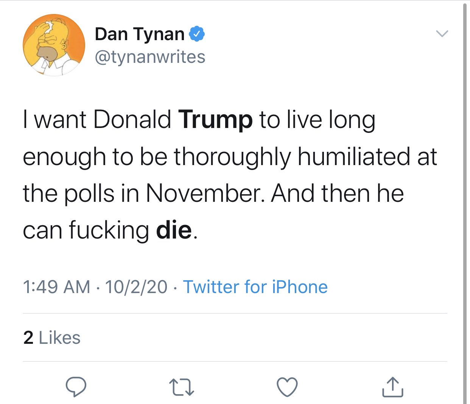Click the bold Trump keyword
The height and width of the screenshot is (404, 470).
click(215, 120)
